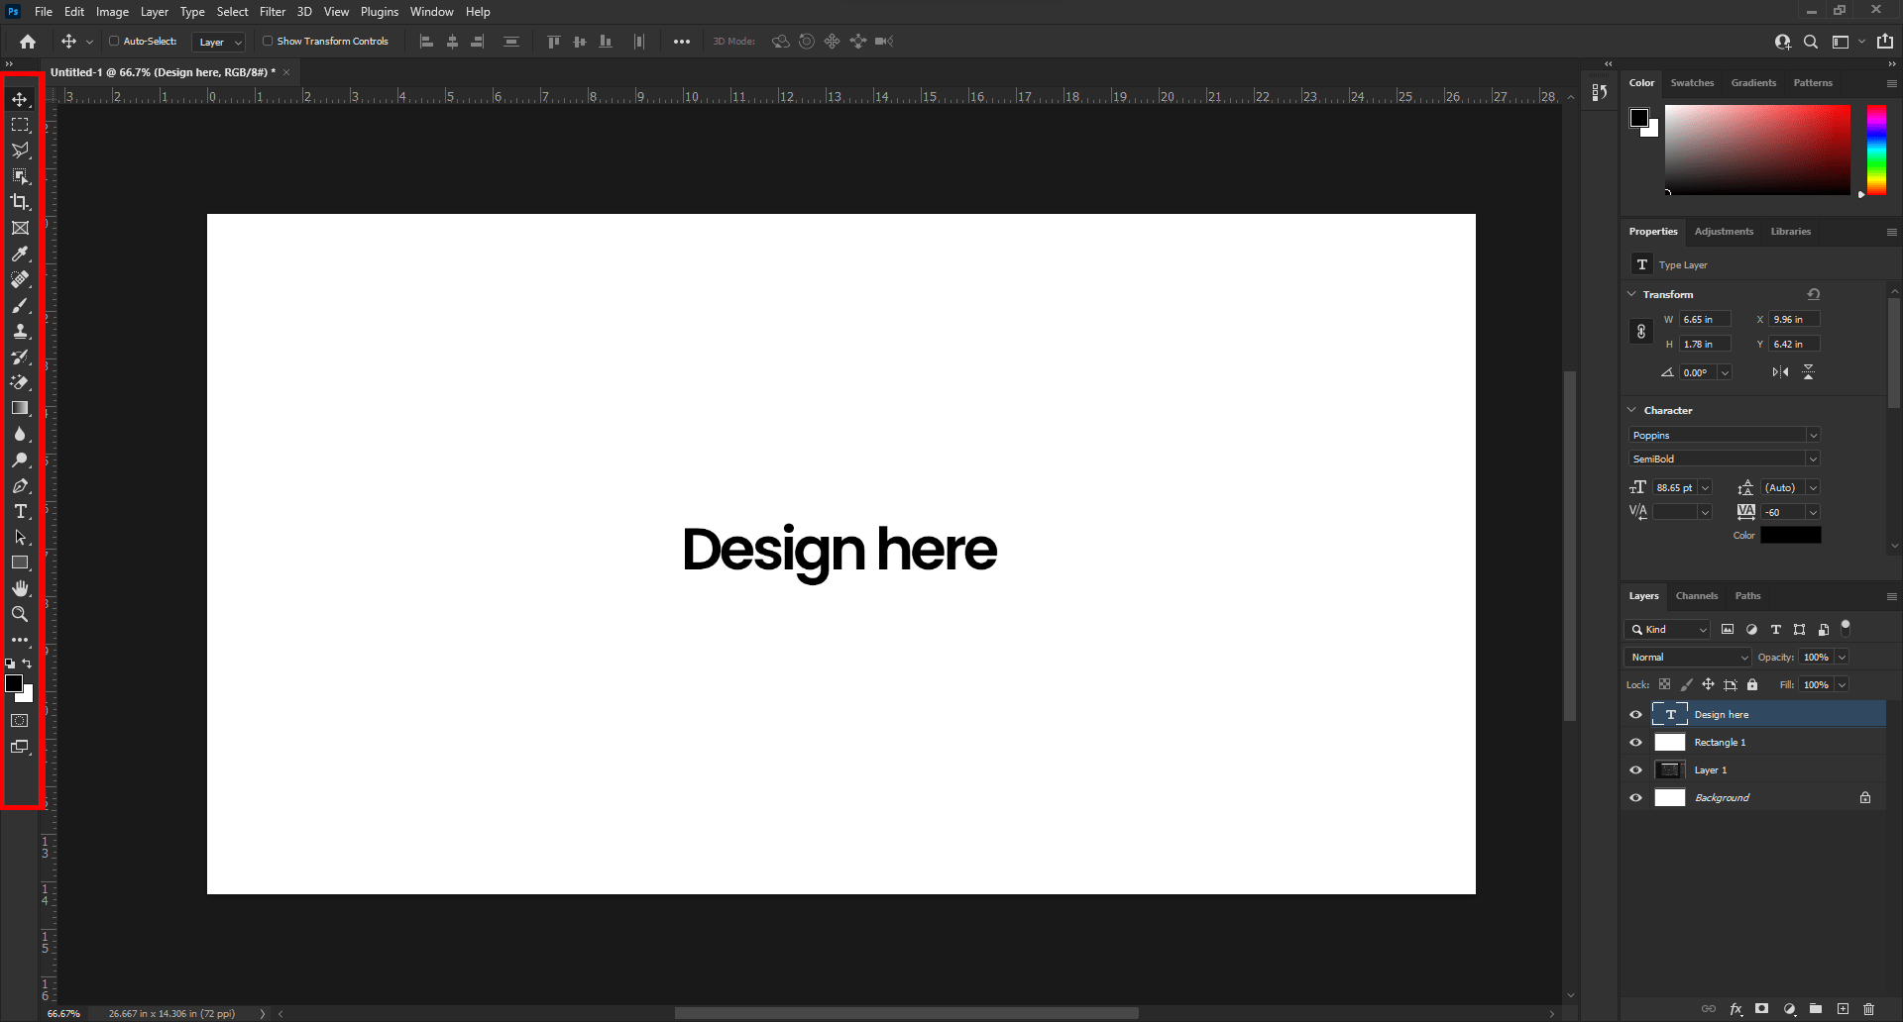Open the Auto-Select Layer dropdown
1903x1022 pixels.
tap(218, 42)
